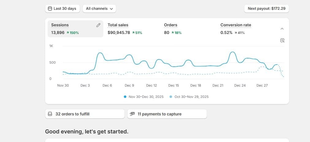This screenshot has width=310, height=142.
Task: Click the 0.52% conversion rate value
Action: 226,33
